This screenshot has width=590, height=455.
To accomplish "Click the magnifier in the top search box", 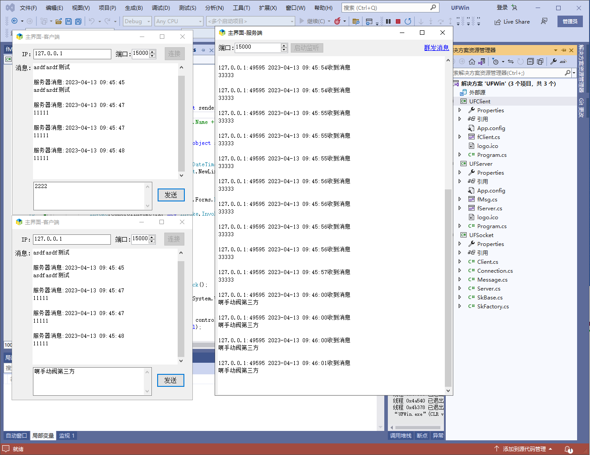I will tap(433, 8).
